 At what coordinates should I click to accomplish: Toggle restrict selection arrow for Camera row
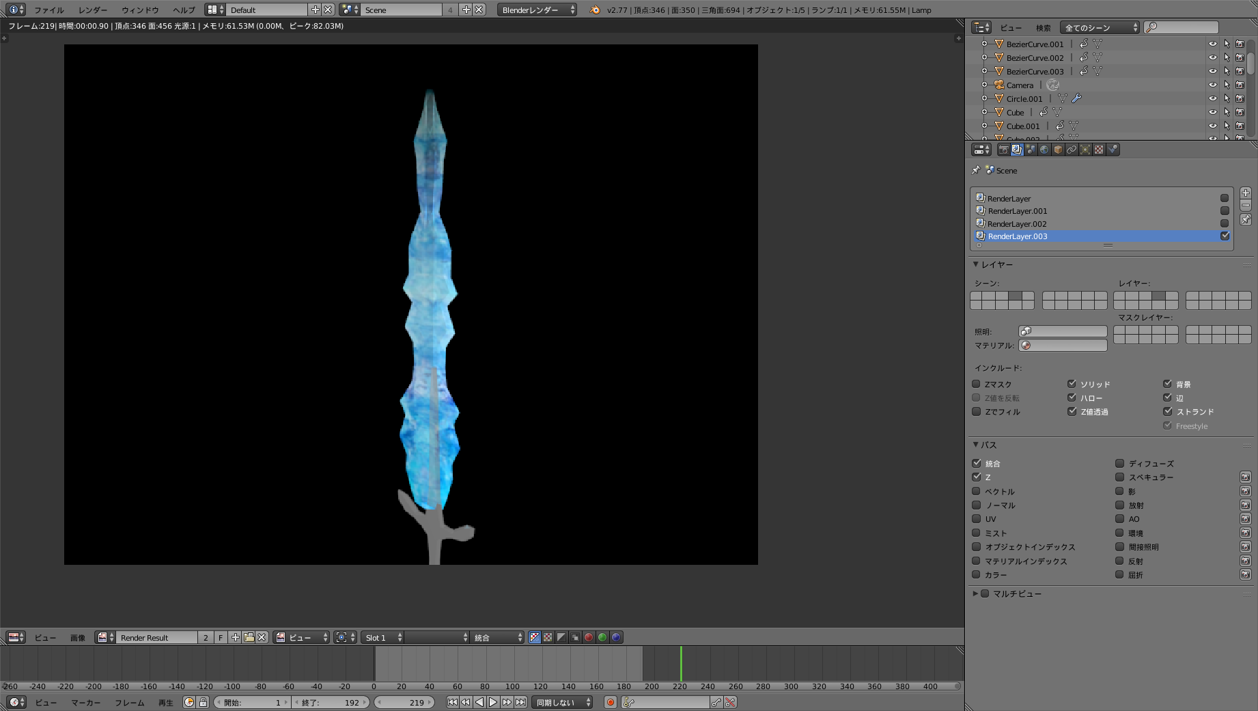1227,85
